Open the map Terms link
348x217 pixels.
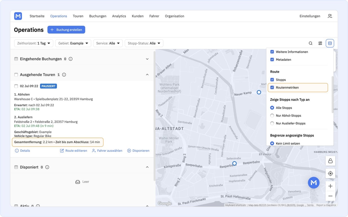(310, 205)
